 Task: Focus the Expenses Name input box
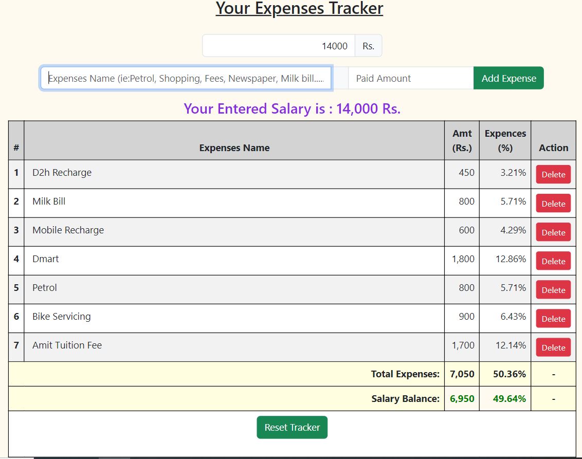(x=187, y=78)
